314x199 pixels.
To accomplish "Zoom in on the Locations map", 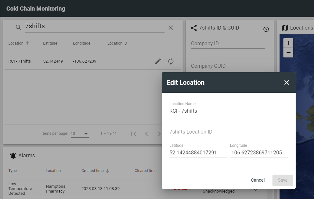I will 288,43.
